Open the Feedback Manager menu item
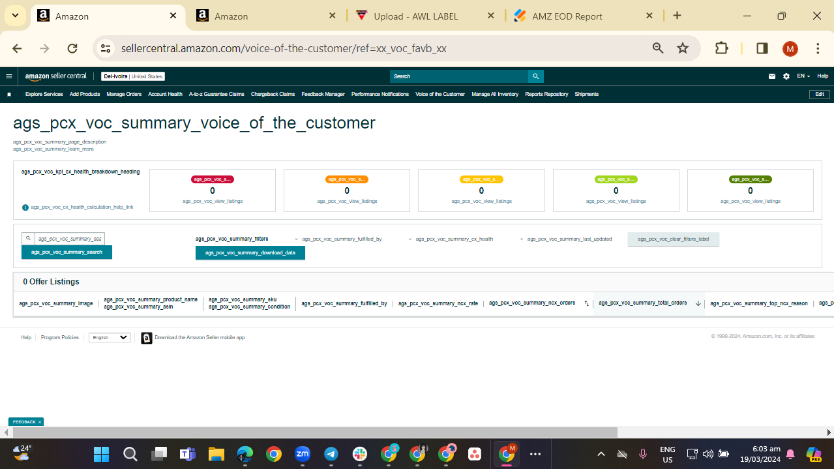The image size is (834, 469). pos(323,95)
